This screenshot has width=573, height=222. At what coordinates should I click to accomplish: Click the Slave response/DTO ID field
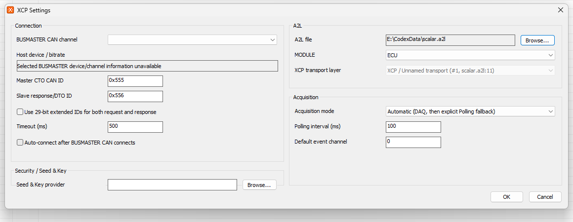[x=135, y=96]
